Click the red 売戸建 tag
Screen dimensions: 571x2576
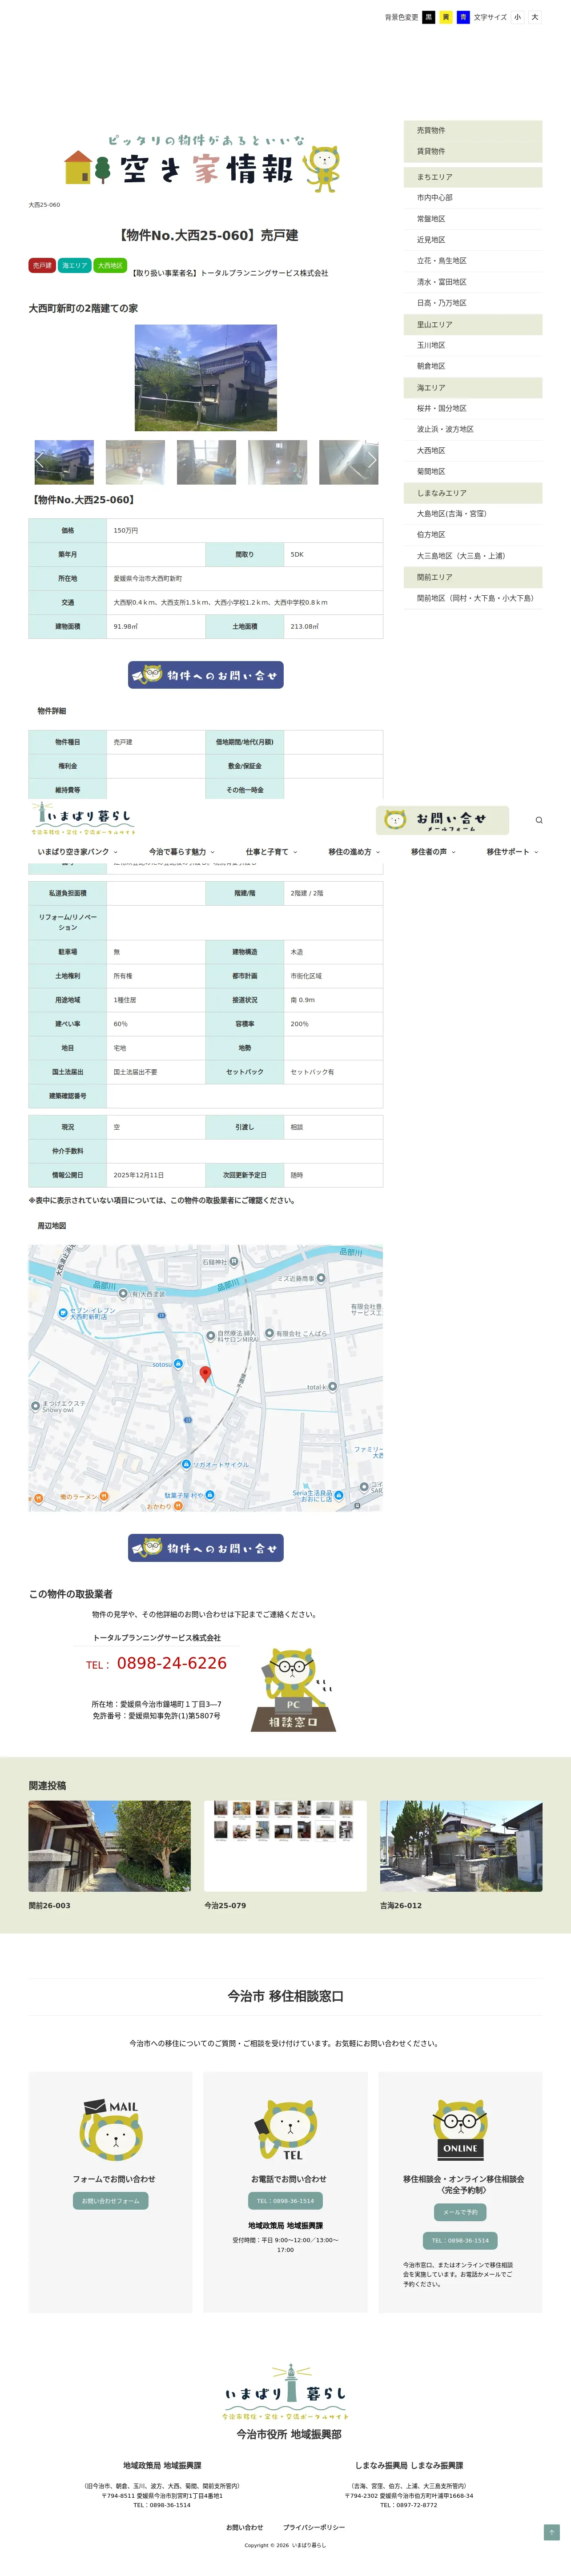tap(42, 266)
